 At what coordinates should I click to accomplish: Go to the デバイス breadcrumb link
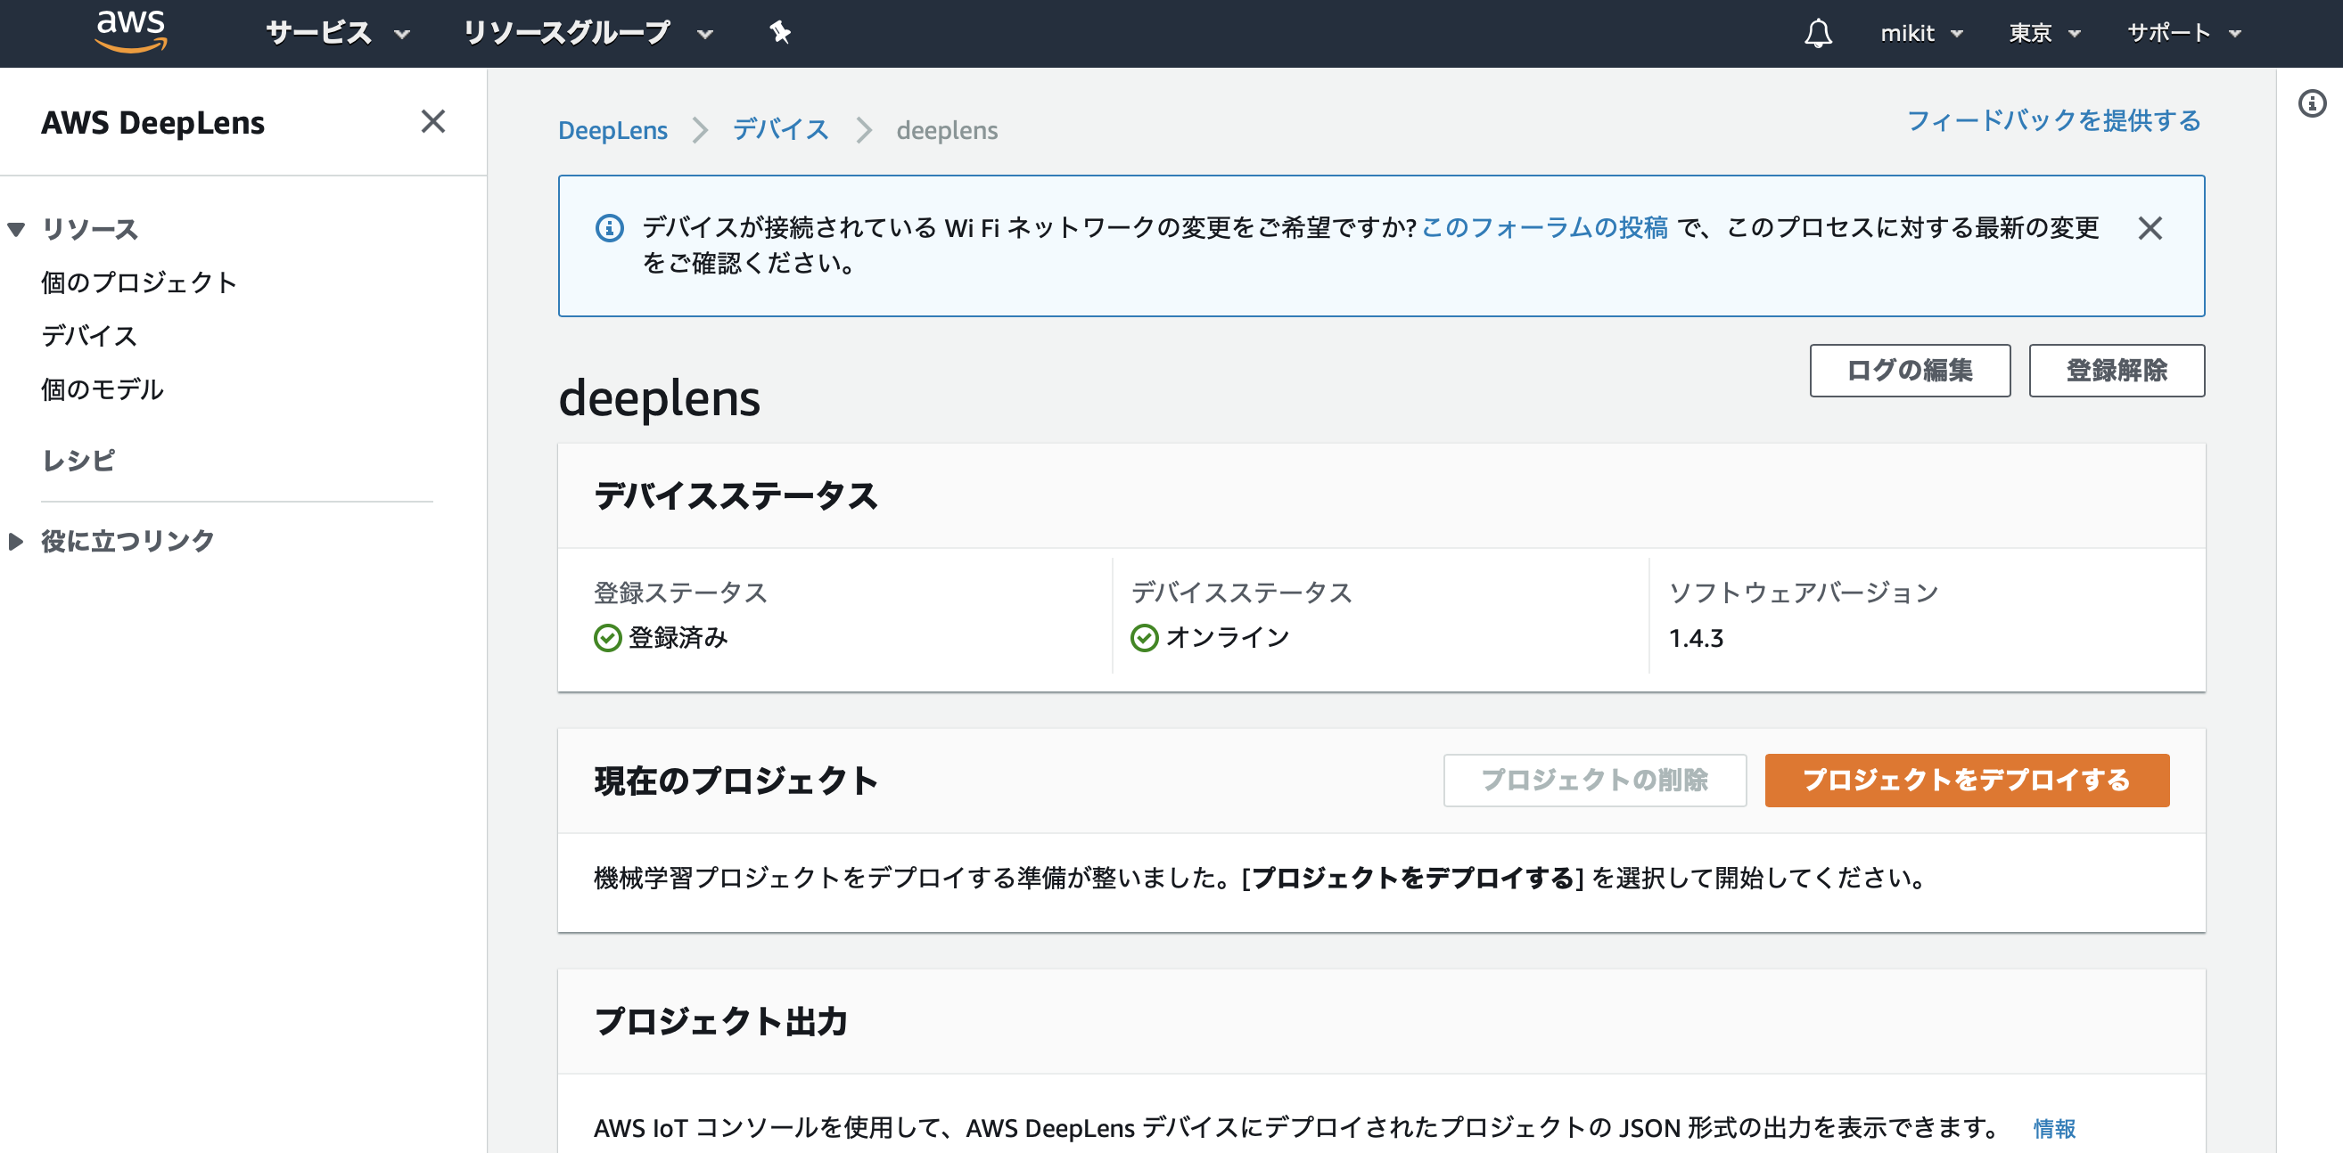point(780,130)
